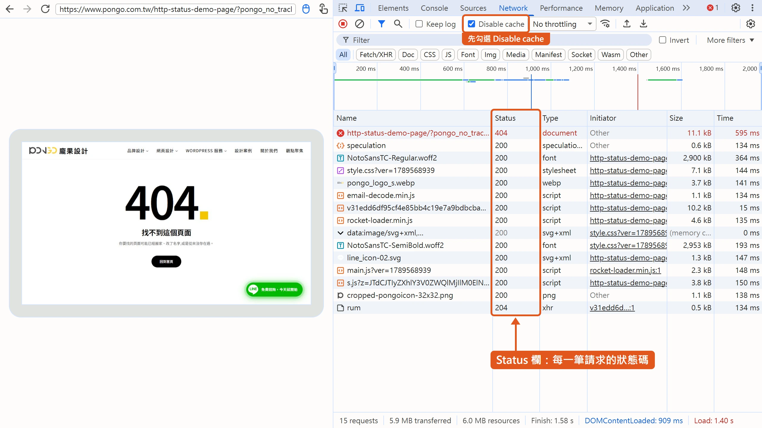Image resolution: width=762 pixels, height=428 pixels.
Task: Open the 品牌設計 menu on webpage
Action: point(138,151)
